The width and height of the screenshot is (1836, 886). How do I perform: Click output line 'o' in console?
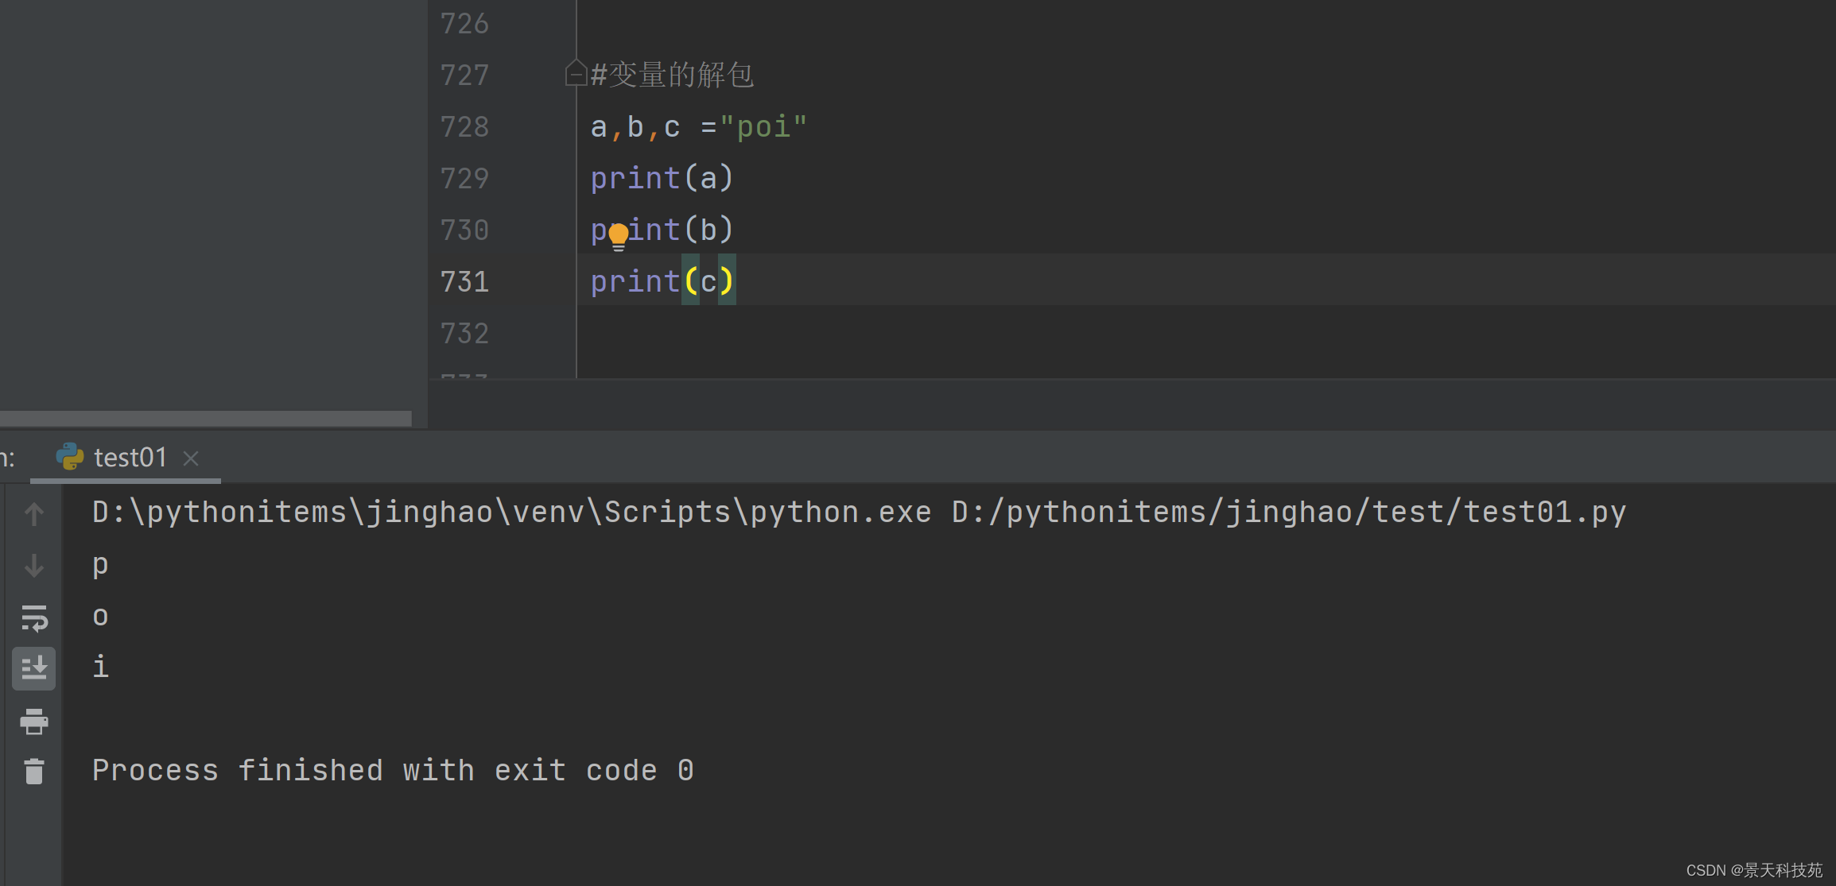100,617
